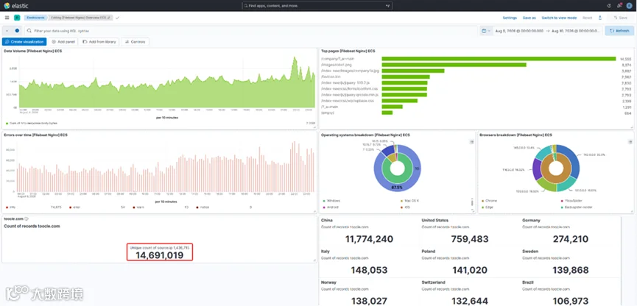Toggle the Windows legend entry
Screen dimensions: 637x306
[x=334, y=201]
